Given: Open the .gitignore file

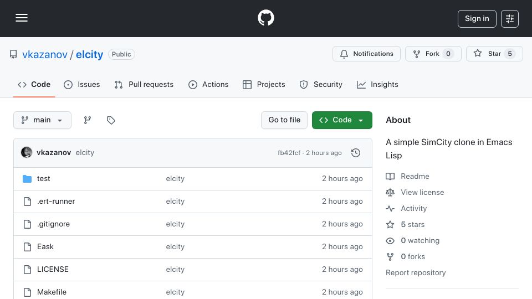Looking at the screenshot, I should [53, 224].
